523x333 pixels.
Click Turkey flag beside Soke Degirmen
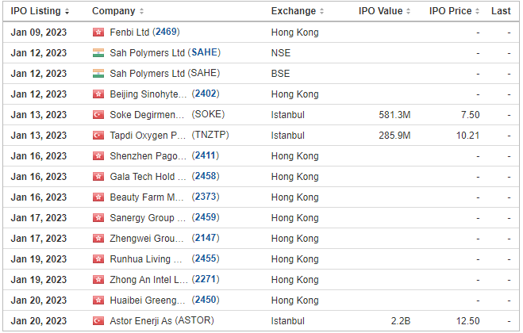click(98, 115)
